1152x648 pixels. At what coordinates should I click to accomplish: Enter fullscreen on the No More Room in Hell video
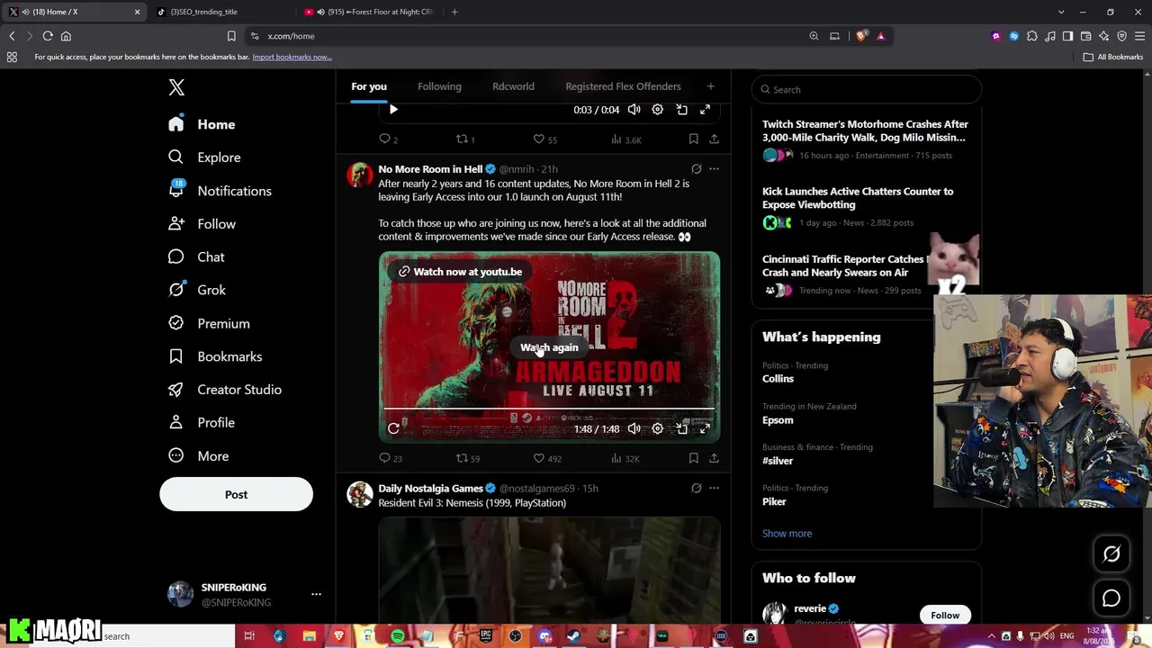[x=705, y=429]
